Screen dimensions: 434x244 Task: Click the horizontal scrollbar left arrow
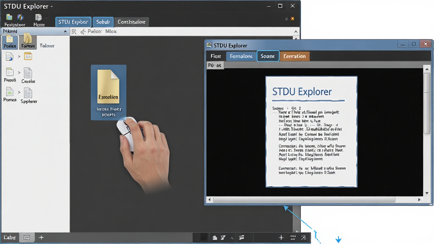click(x=209, y=200)
